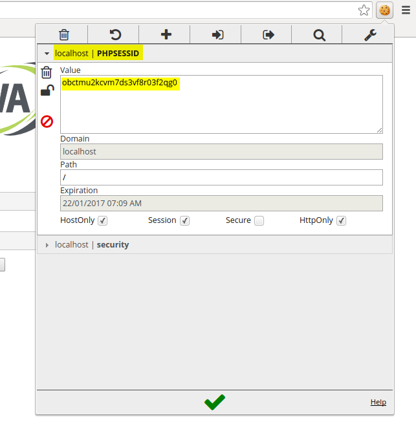Image resolution: width=416 pixels, height=433 pixels.
Task: Enable the Secure checkbox
Action: [x=259, y=221]
